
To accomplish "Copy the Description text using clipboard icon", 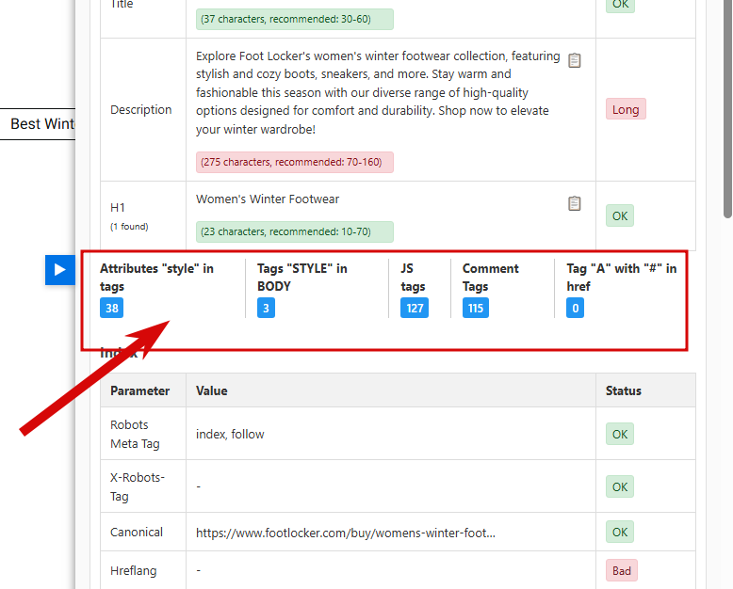I will pos(575,60).
